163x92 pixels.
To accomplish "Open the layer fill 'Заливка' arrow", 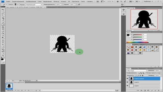I will pos(161,75).
